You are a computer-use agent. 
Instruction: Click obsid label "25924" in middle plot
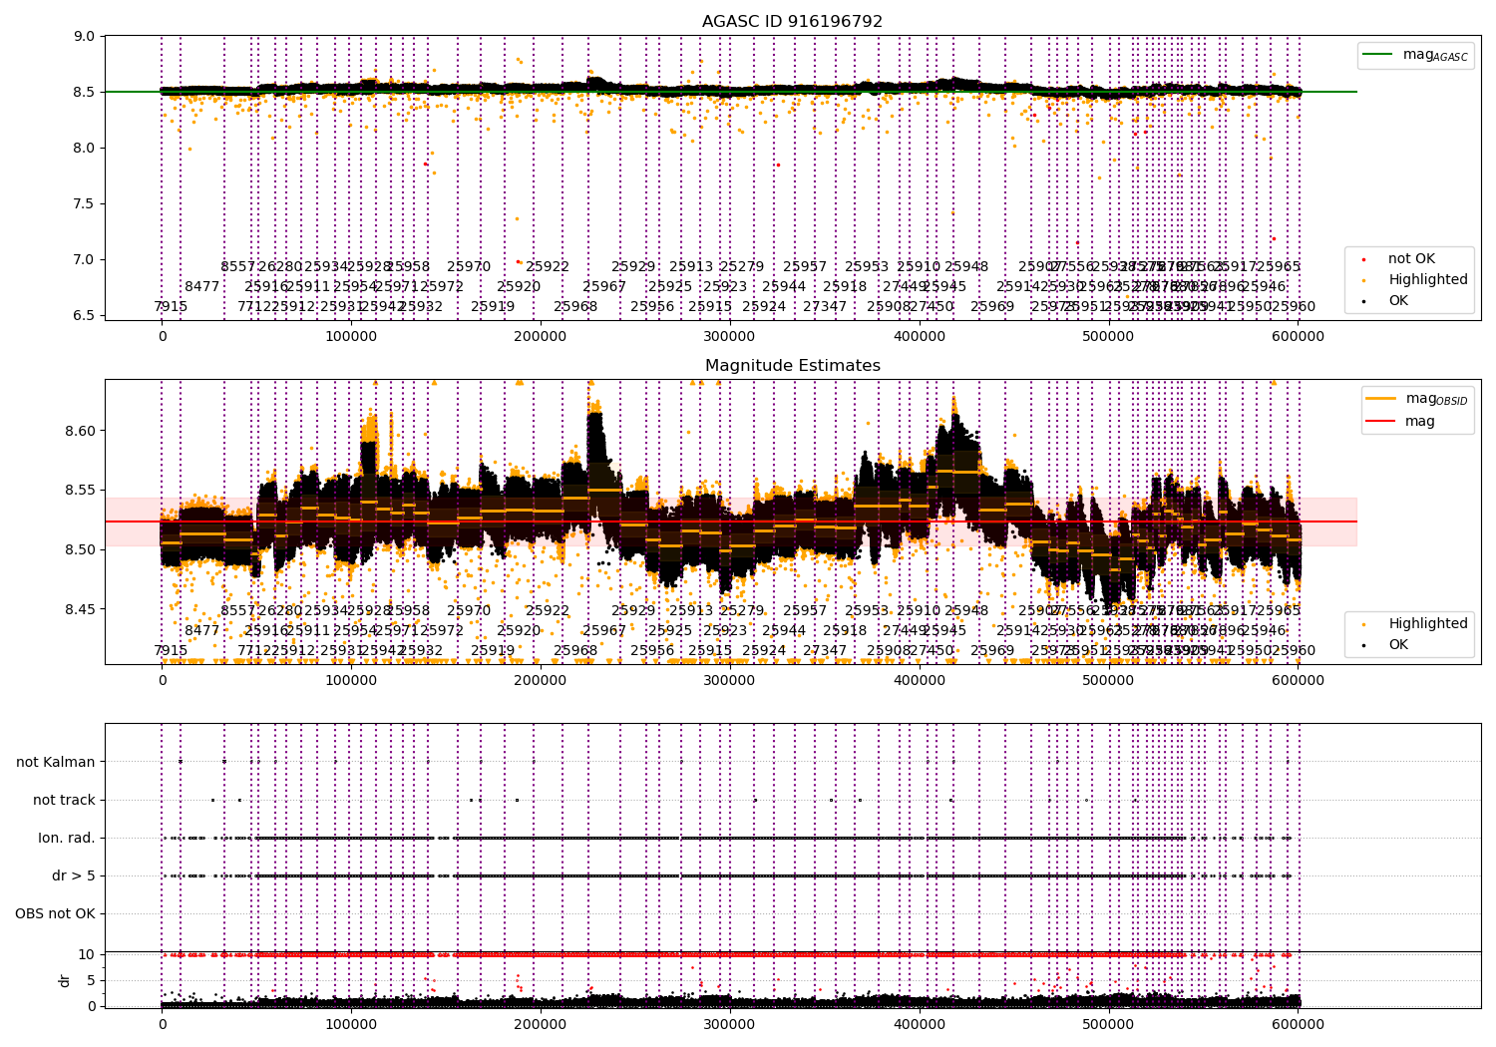click(x=764, y=651)
